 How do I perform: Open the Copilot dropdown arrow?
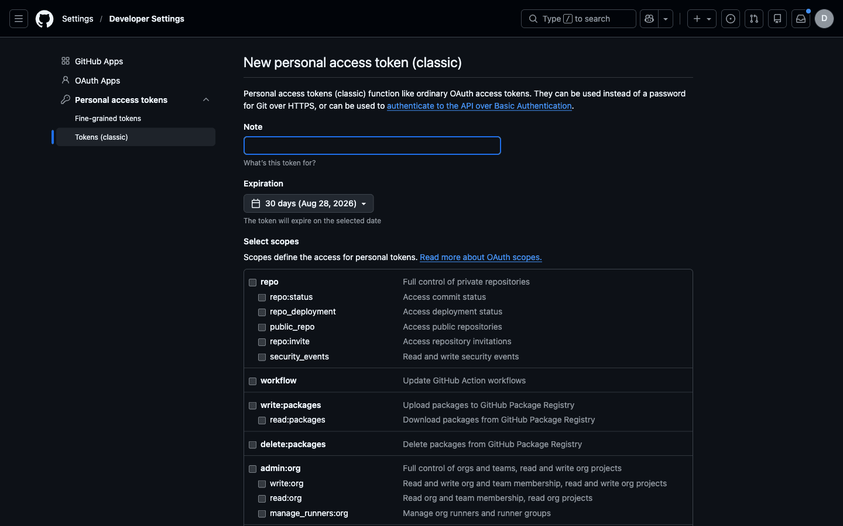pos(666,19)
